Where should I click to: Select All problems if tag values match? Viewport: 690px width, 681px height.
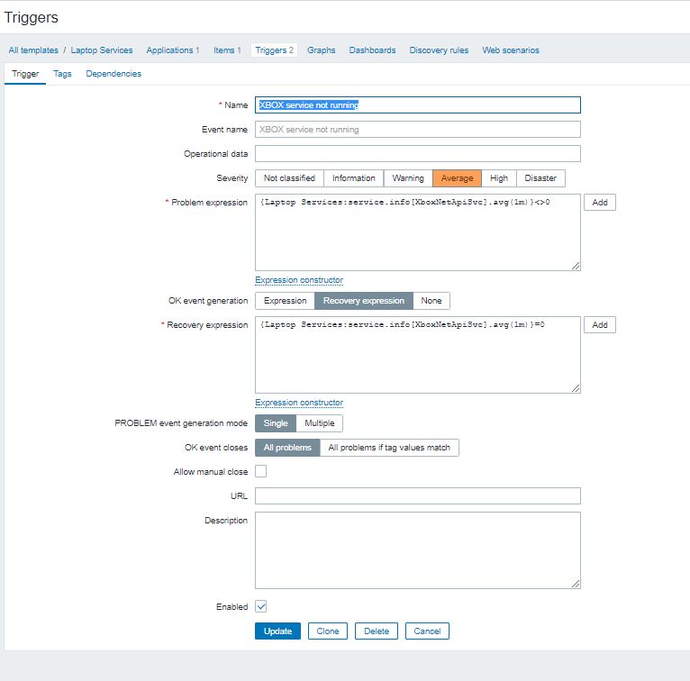390,448
